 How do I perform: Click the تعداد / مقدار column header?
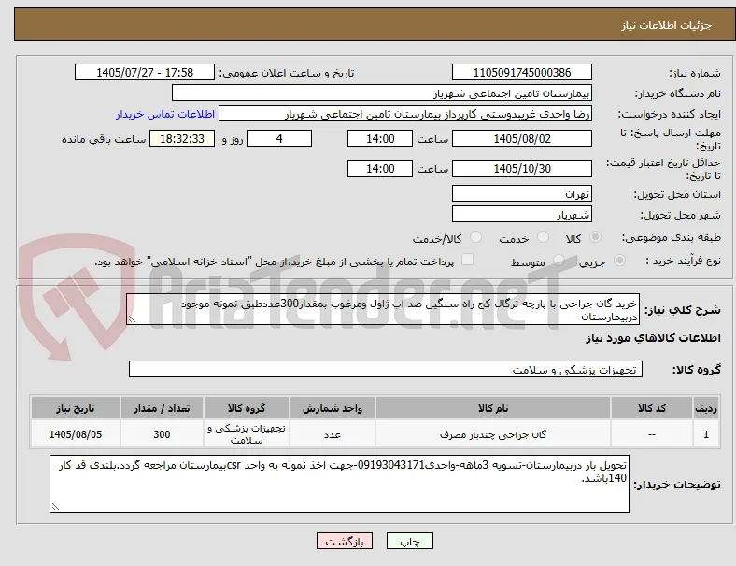162,408
